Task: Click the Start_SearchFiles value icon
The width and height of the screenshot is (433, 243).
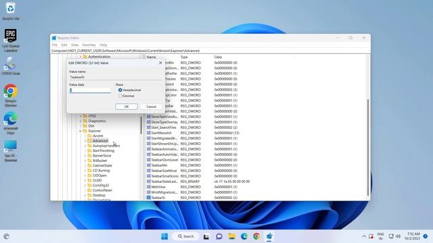Action: click(149, 128)
